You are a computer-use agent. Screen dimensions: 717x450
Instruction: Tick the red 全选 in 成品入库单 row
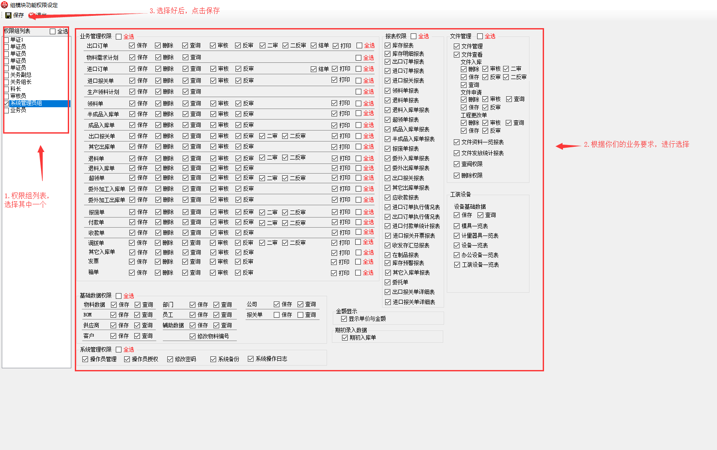click(358, 125)
